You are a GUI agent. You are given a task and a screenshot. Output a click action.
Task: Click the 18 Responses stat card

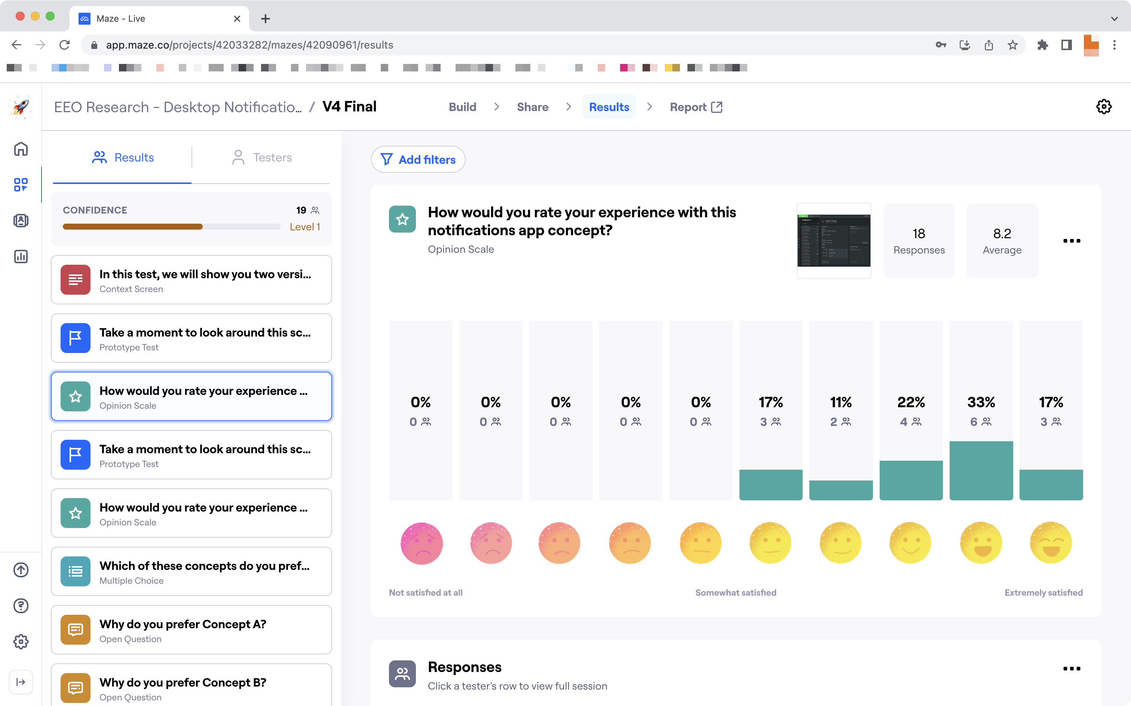919,241
